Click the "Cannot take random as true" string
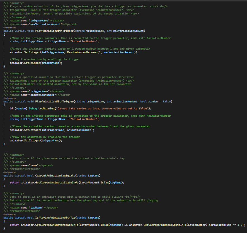247x233 pixels. coord(103,108)
